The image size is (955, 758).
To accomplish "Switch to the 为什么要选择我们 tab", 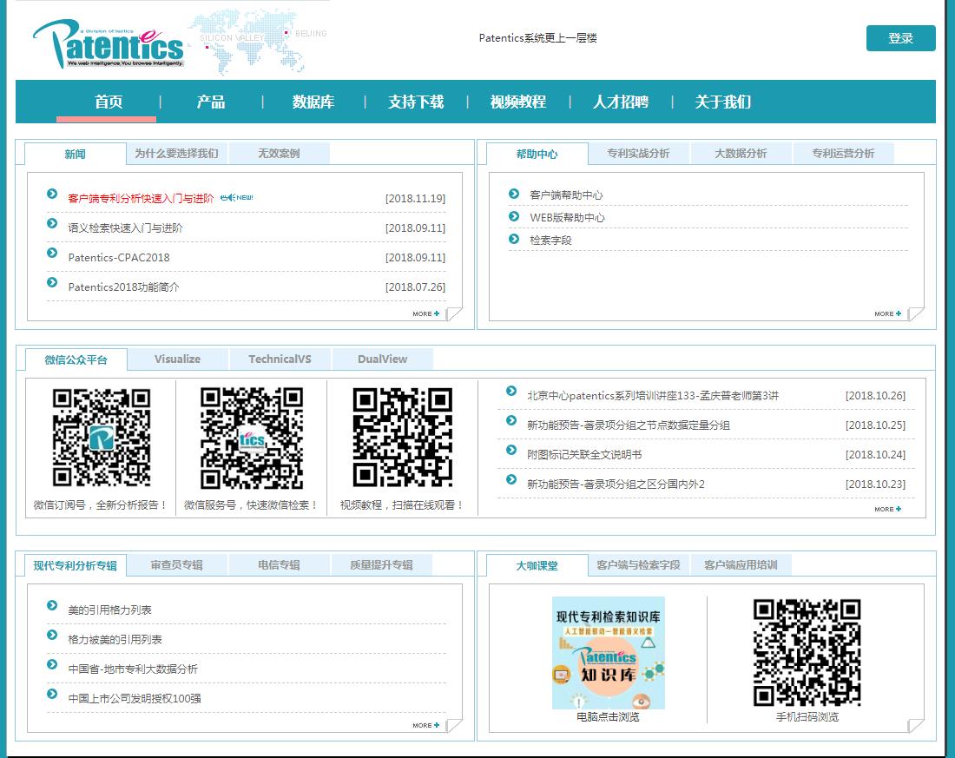I will click(176, 153).
